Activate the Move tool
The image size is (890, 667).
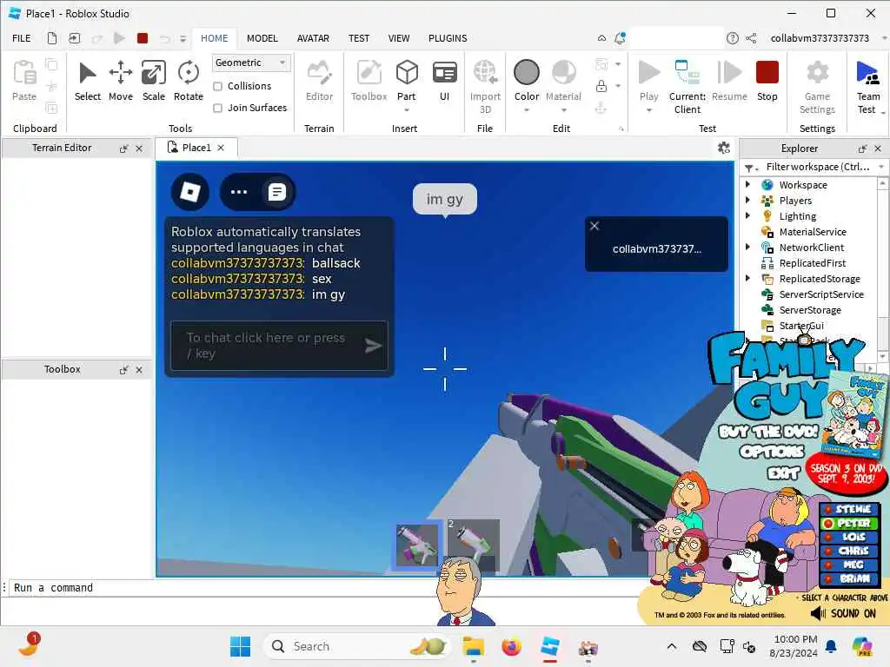120,81
